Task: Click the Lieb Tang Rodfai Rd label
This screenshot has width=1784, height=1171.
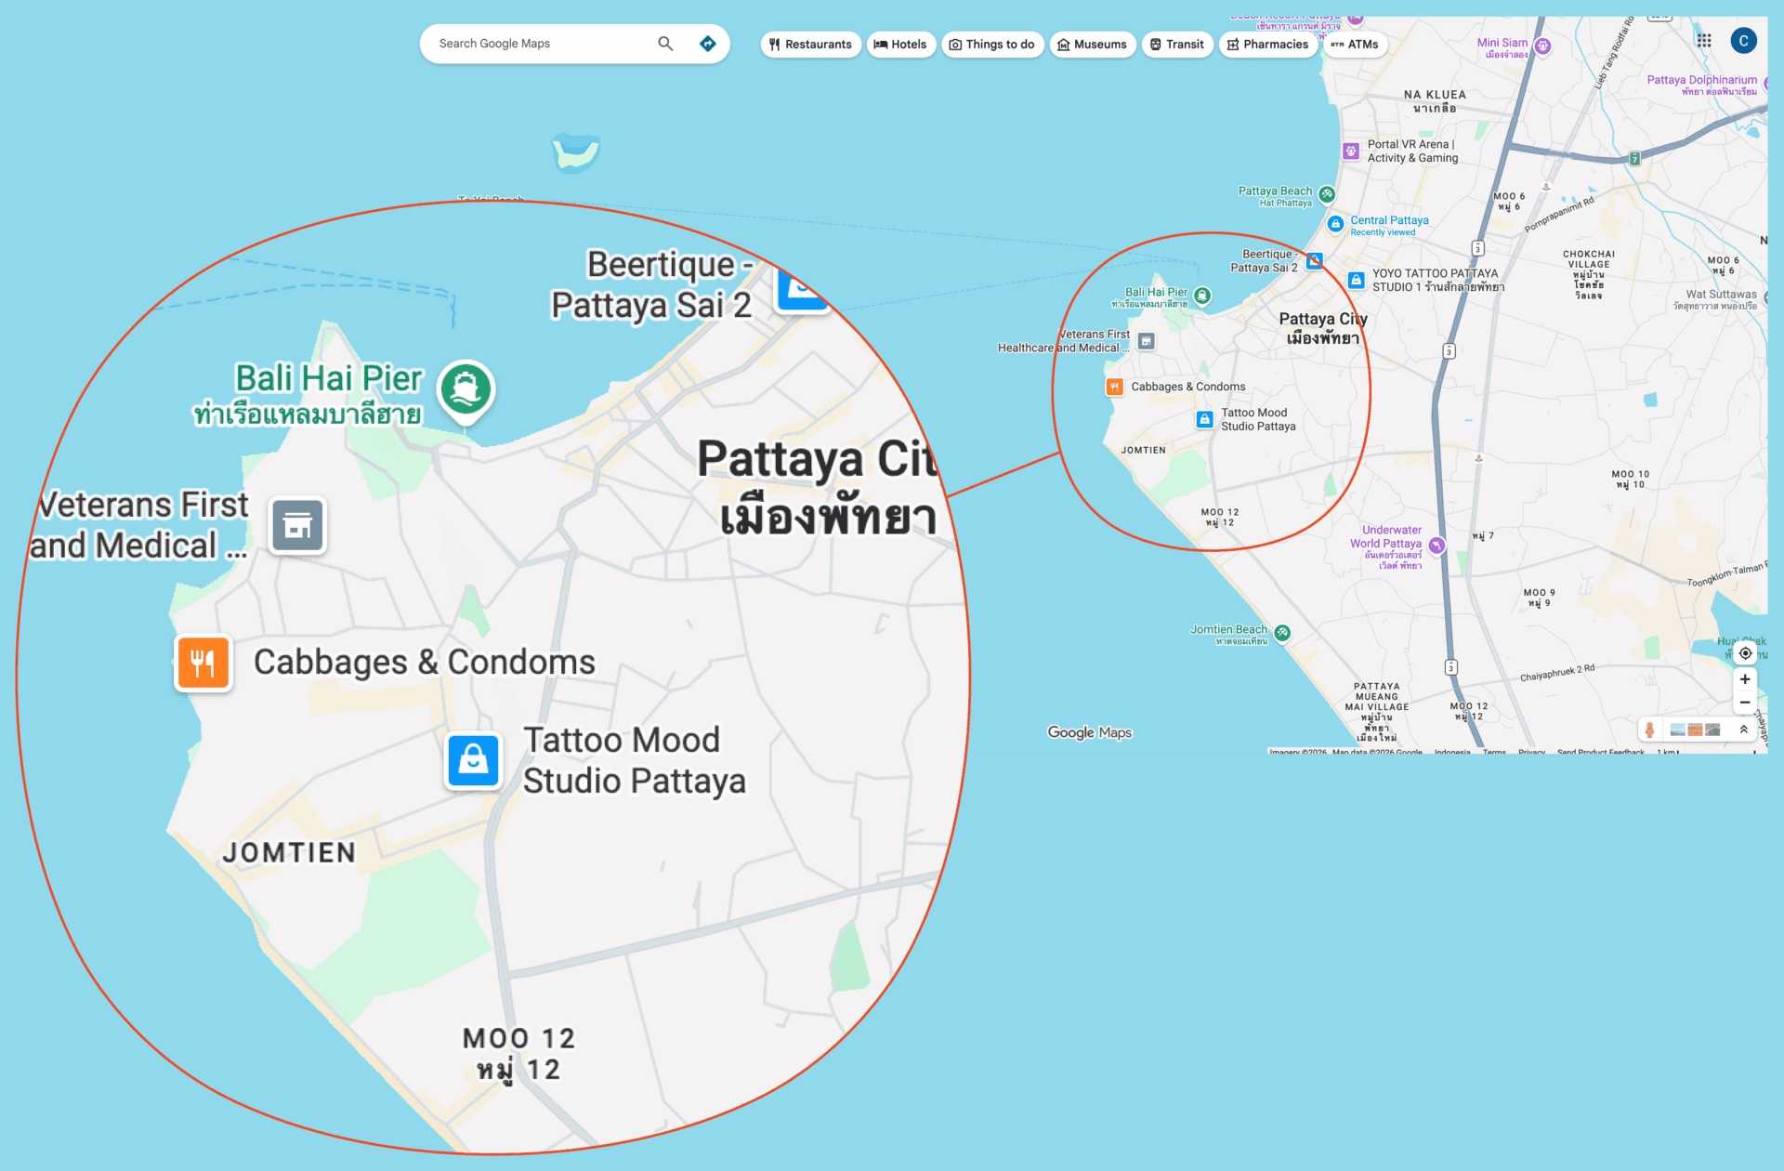Action: tap(1614, 53)
